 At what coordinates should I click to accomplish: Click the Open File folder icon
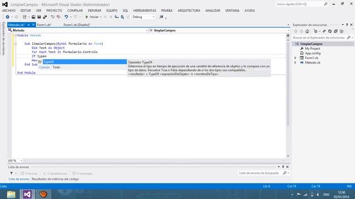(x=33, y=17)
